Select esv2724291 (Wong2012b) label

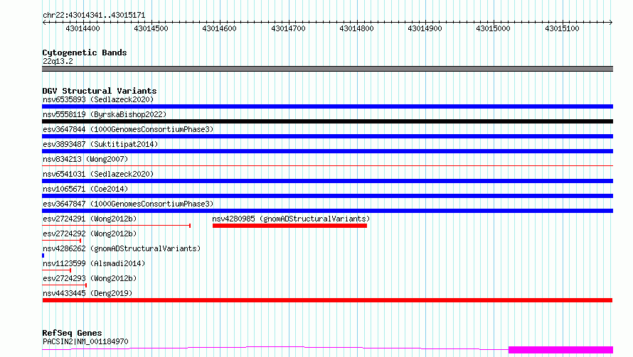click(x=90, y=219)
